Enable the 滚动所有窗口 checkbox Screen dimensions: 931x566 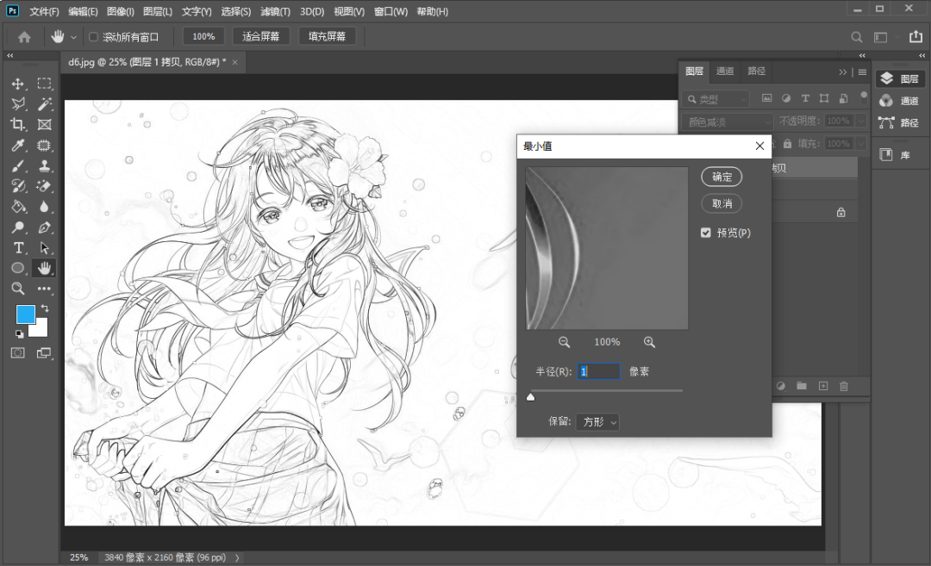point(94,37)
